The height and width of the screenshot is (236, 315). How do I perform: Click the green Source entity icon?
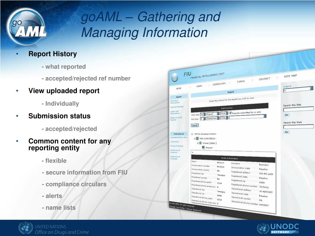(x=200, y=143)
